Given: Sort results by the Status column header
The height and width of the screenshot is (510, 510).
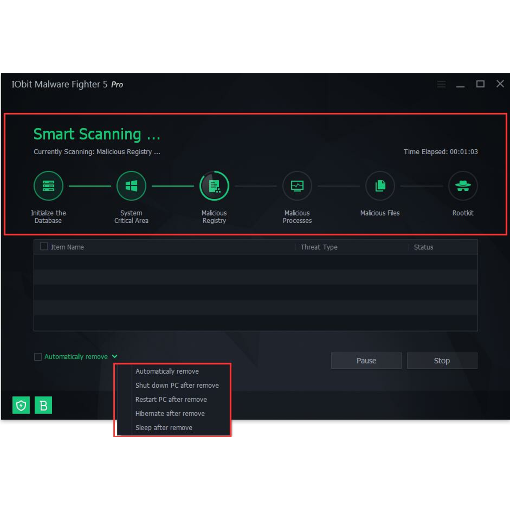Looking at the screenshot, I should click(423, 247).
